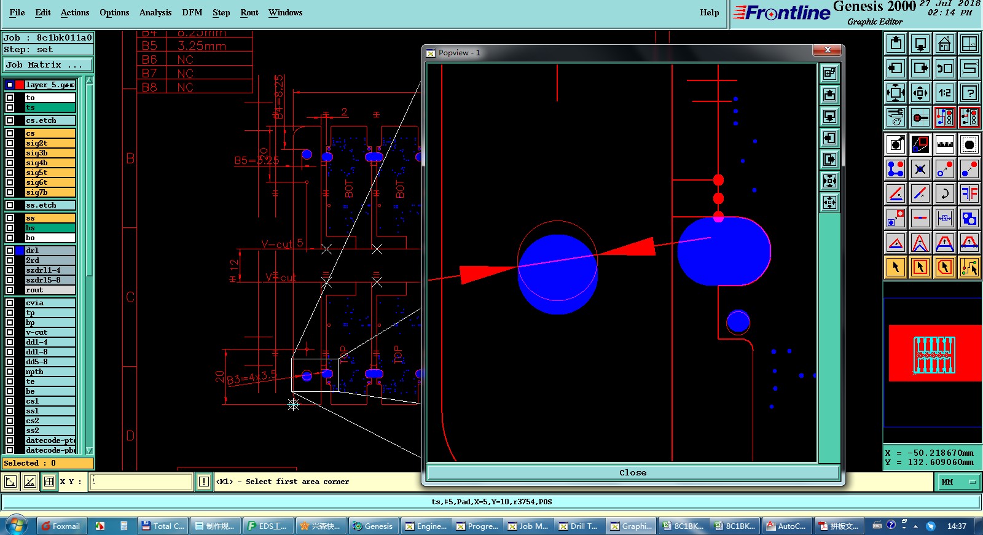
Task: Click the red F mirror icon
Action: click(x=969, y=193)
